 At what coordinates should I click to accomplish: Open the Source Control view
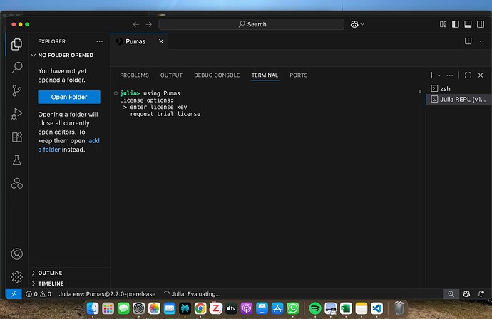17,90
